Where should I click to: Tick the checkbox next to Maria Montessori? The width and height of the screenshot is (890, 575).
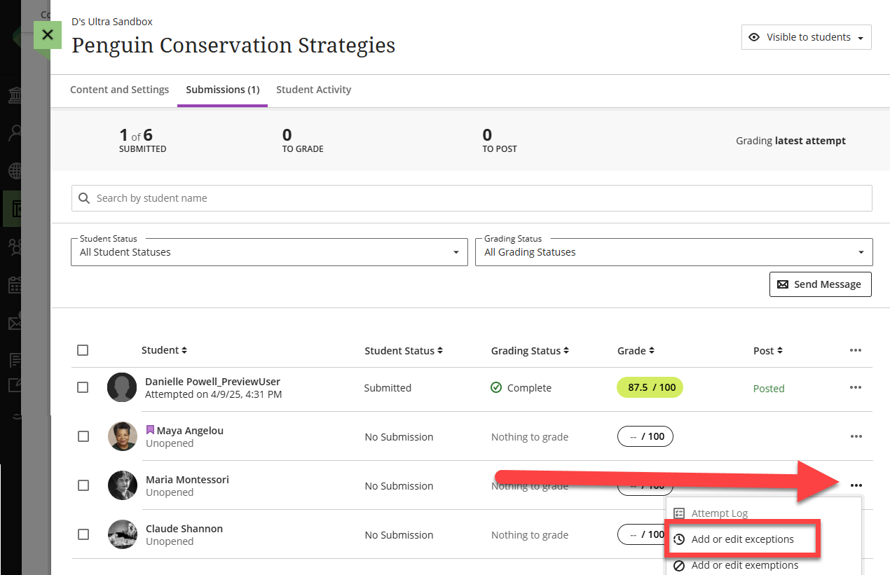pyautogui.click(x=83, y=485)
